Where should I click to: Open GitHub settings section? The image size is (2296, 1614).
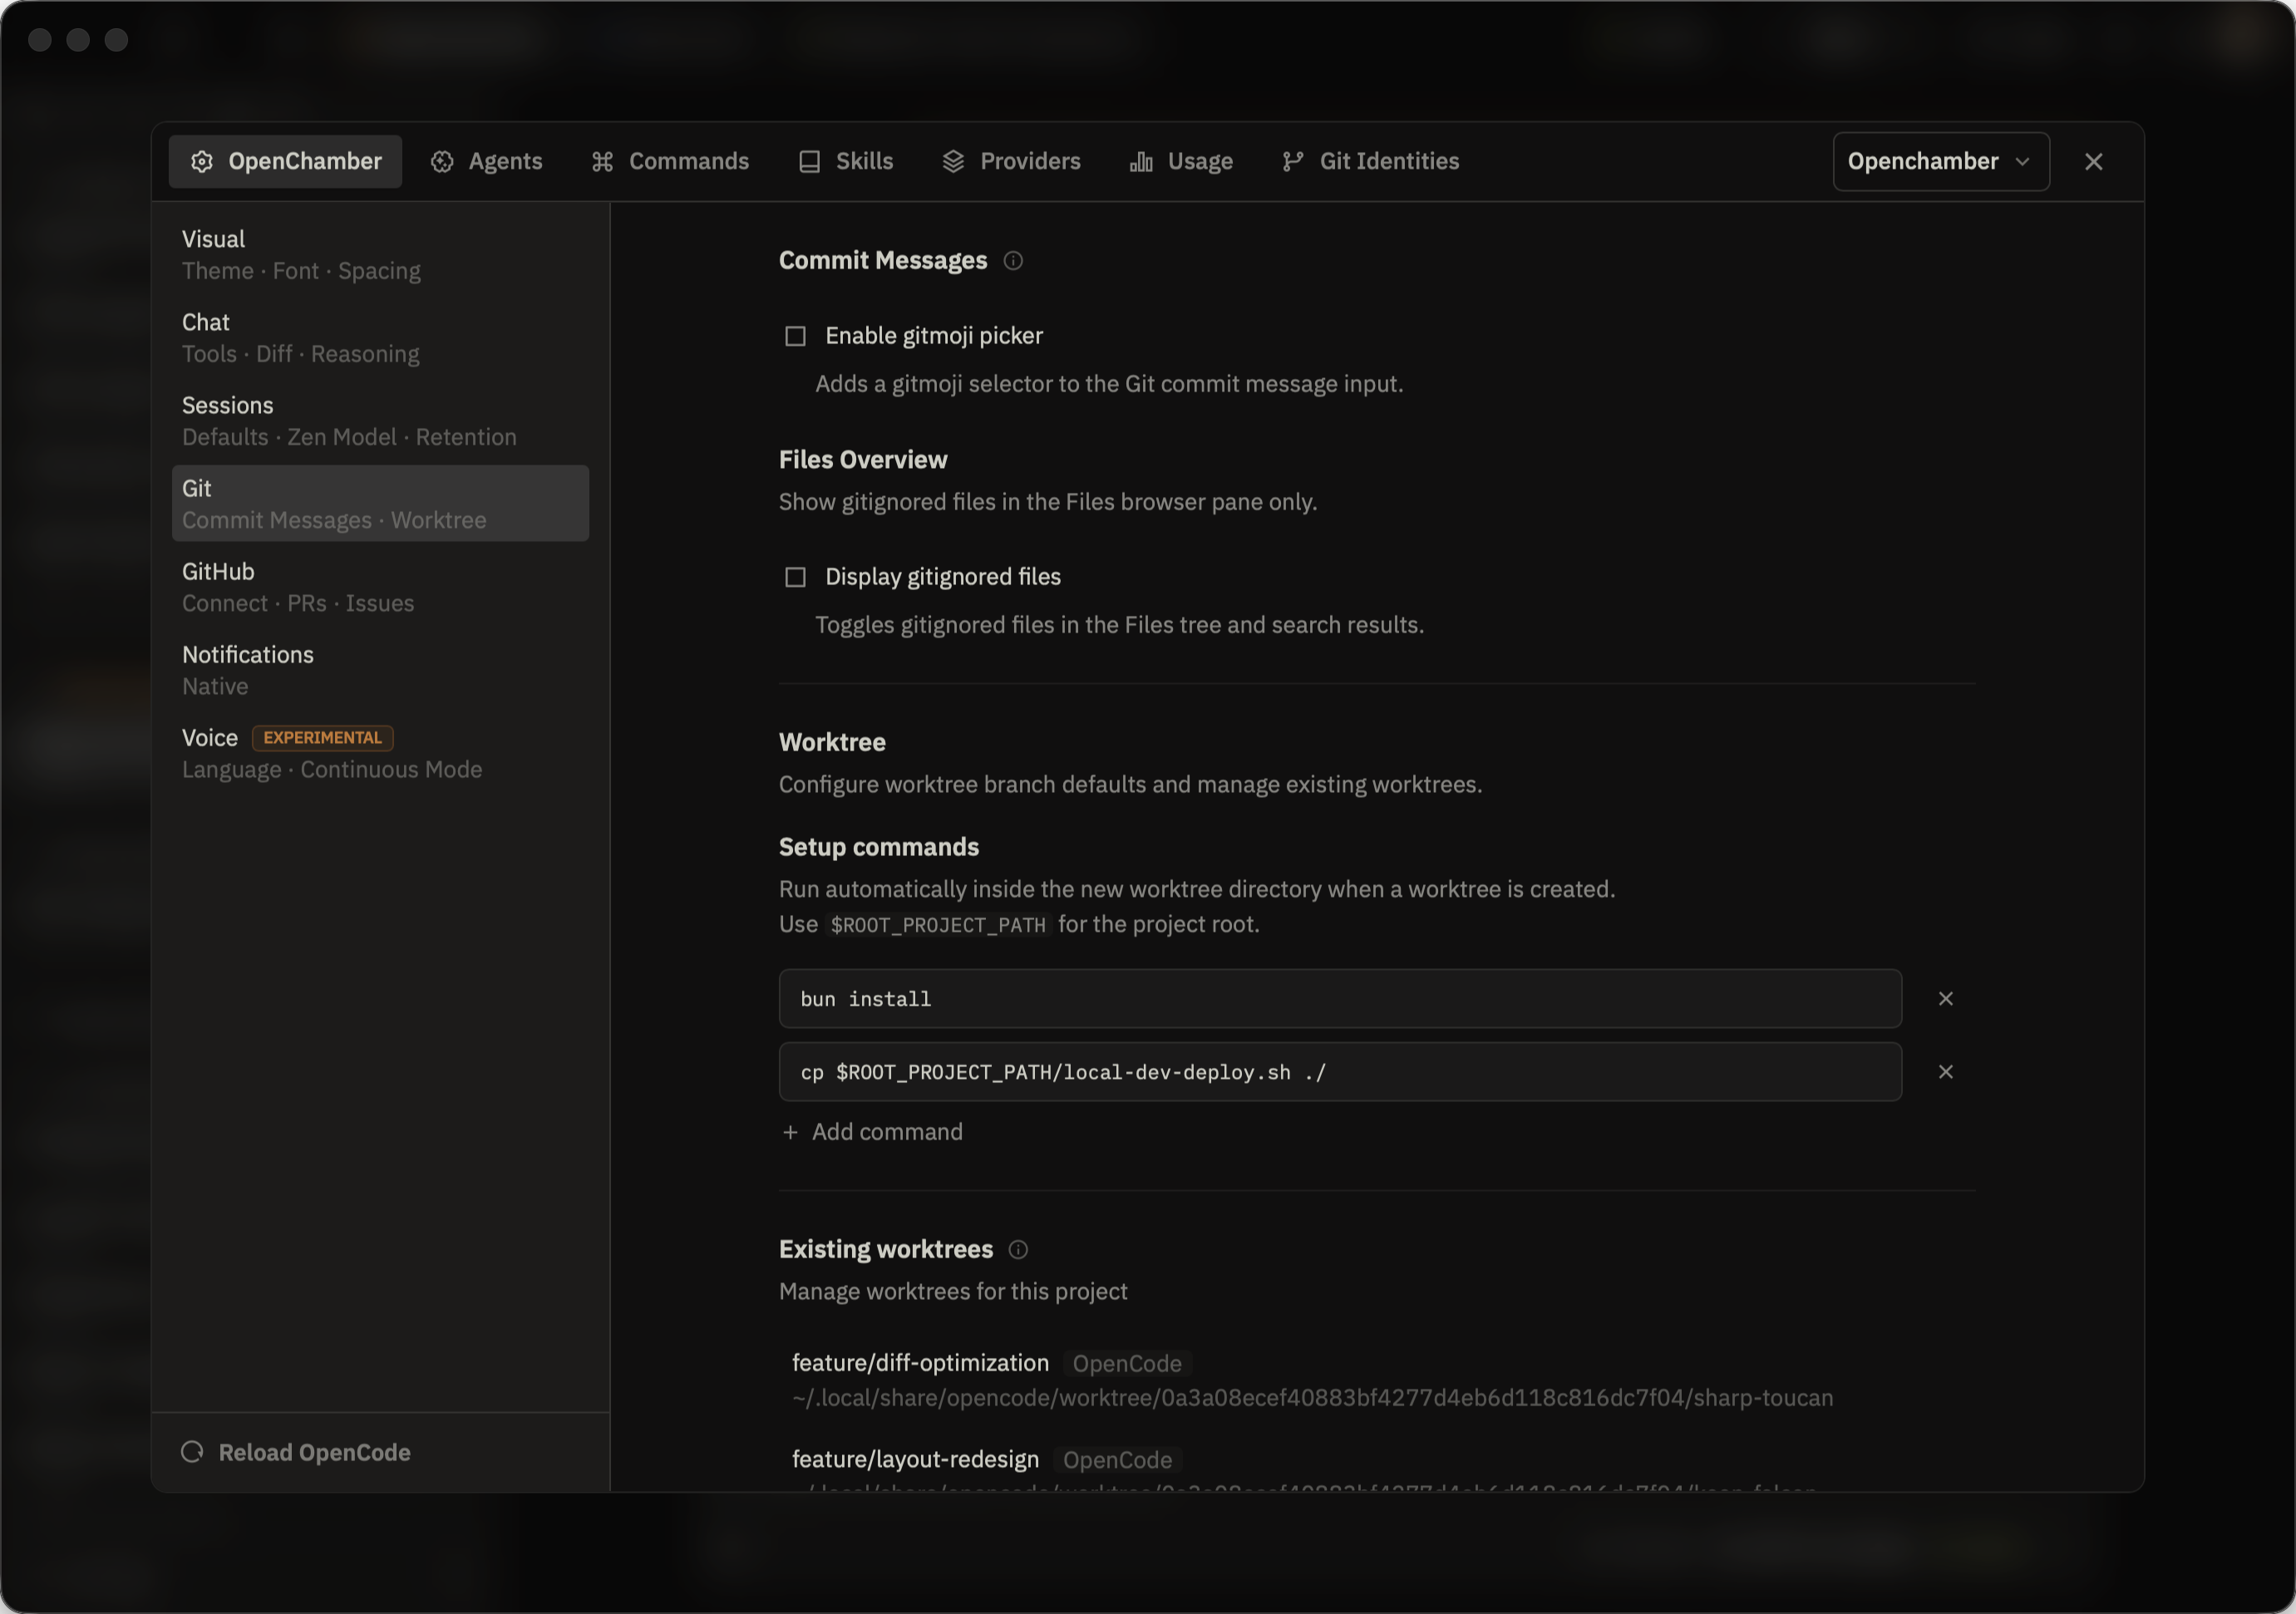tap(380, 587)
